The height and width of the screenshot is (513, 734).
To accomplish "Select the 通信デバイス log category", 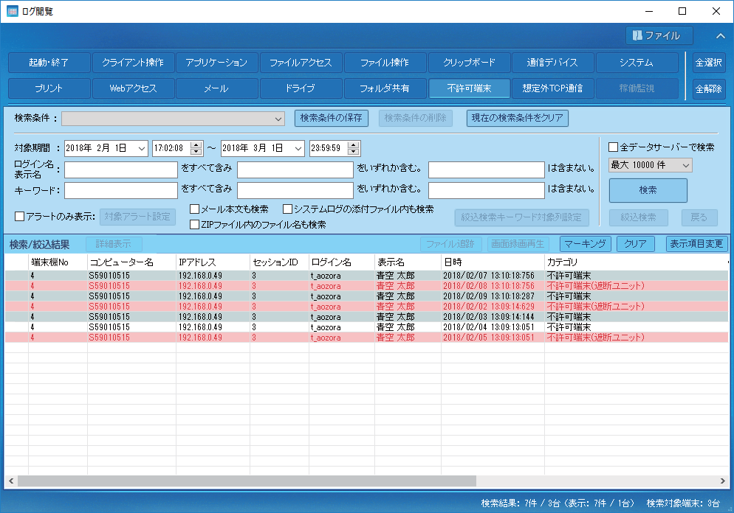I will coord(553,63).
